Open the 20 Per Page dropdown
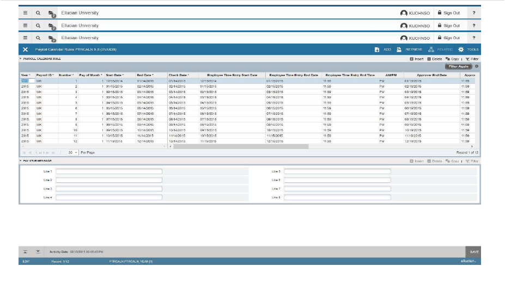This screenshot has height=291, width=505. pyautogui.click(x=72, y=152)
